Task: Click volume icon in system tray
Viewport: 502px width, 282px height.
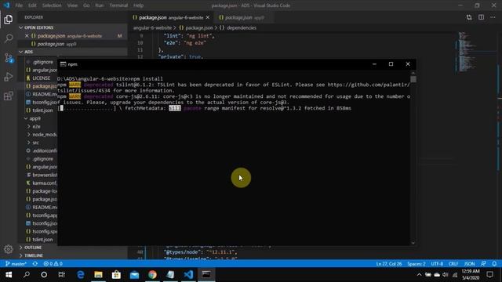Action: 446,275
